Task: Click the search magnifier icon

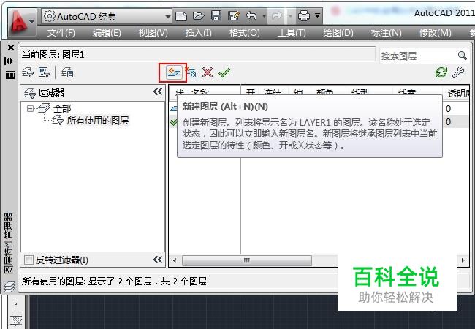Action: (x=463, y=56)
